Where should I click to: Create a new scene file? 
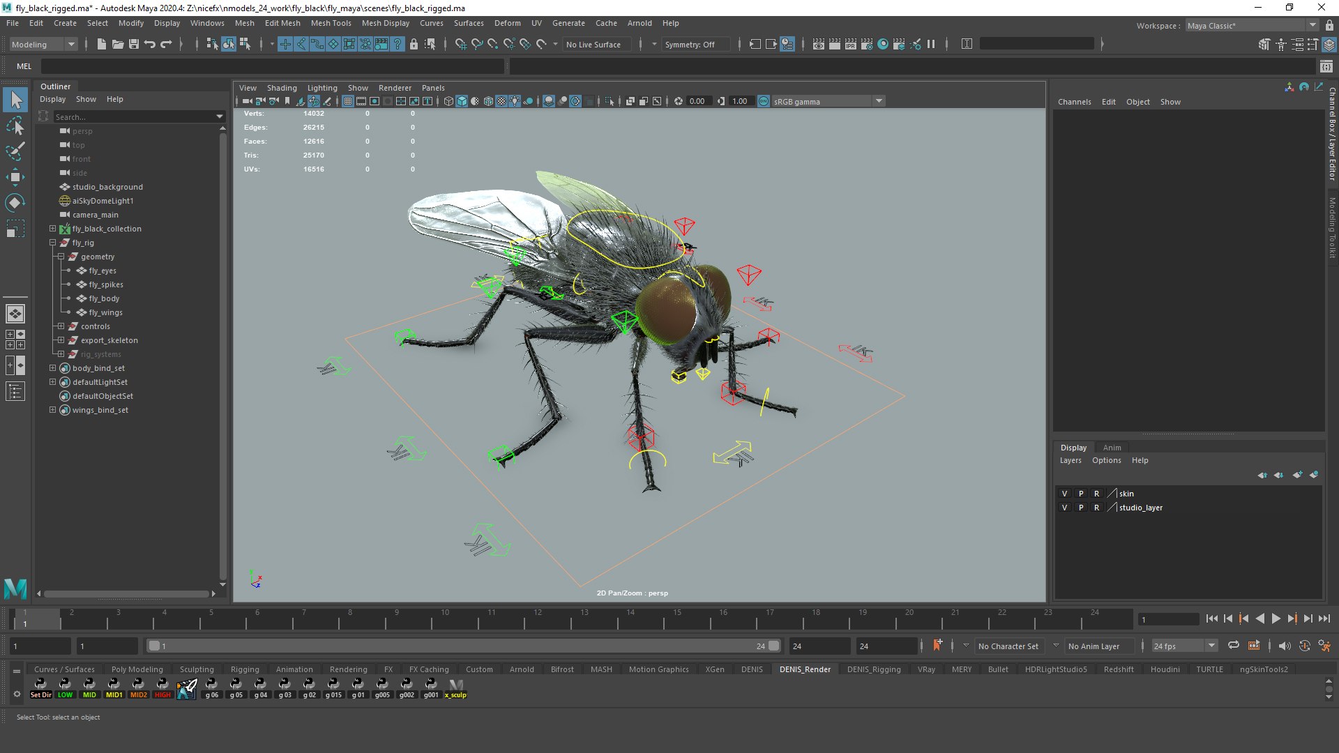[x=102, y=44]
